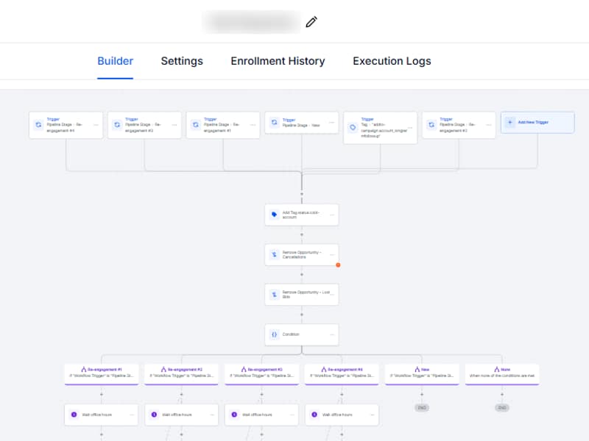Select the New condition branch

(422, 373)
